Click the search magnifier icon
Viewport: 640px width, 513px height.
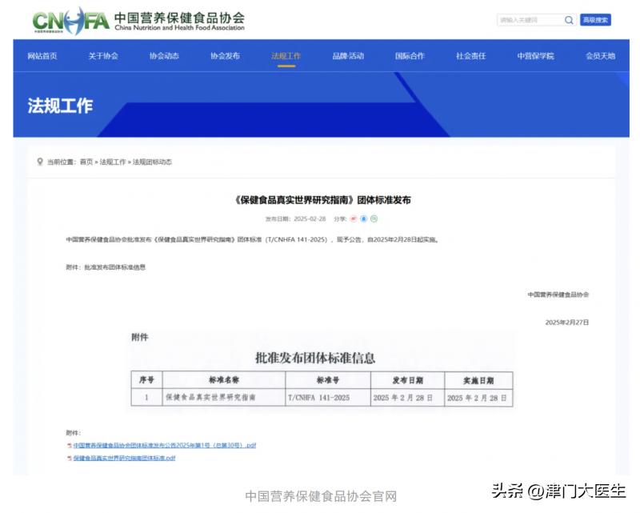(x=569, y=20)
